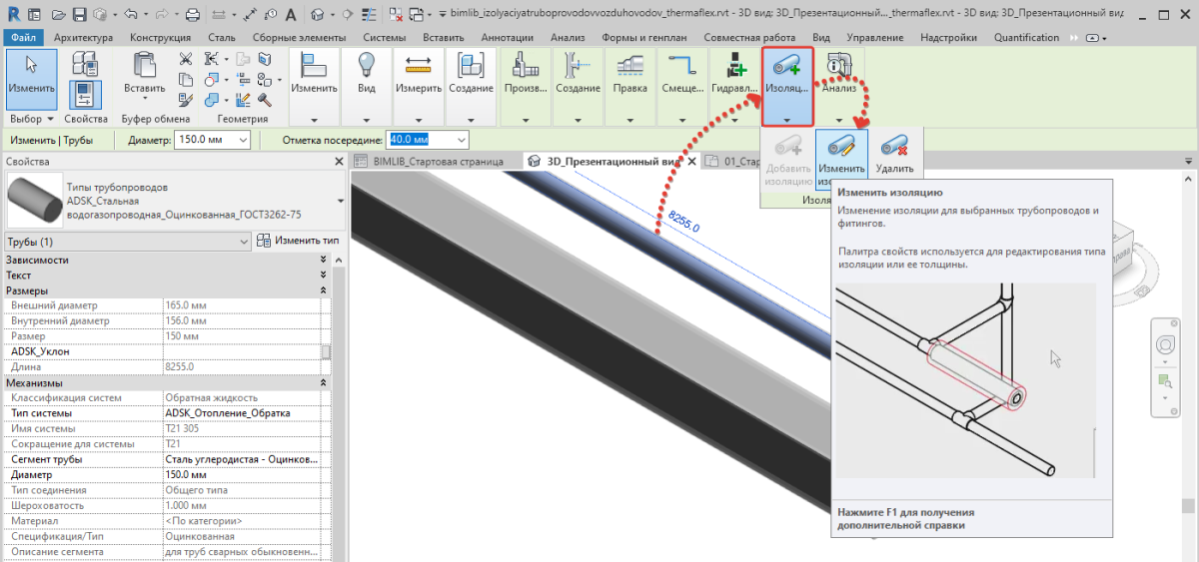The image size is (1199, 562).
Task: Toggle the Свойства properties palette button
Action: [85, 97]
